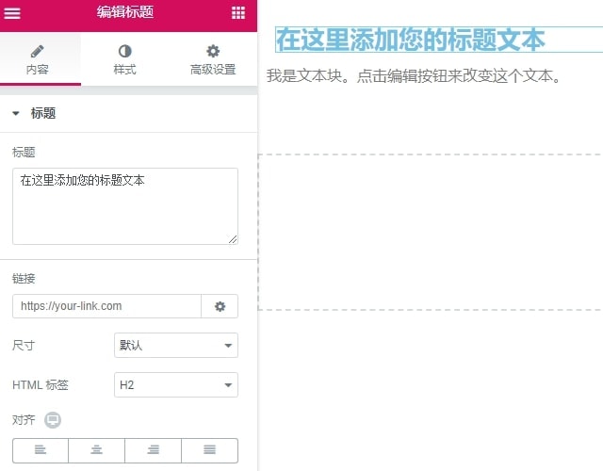Align heading text left
This screenshot has width=603, height=471.
click(41, 450)
